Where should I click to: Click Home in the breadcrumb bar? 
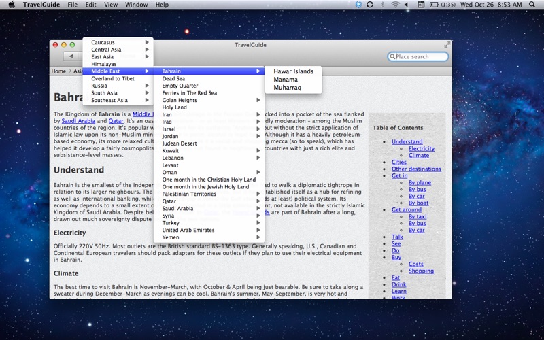[x=58, y=71]
